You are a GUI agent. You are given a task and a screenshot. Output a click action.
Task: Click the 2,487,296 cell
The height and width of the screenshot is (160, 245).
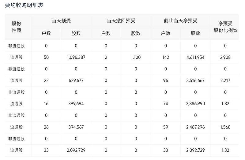click(x=195, y=127)
